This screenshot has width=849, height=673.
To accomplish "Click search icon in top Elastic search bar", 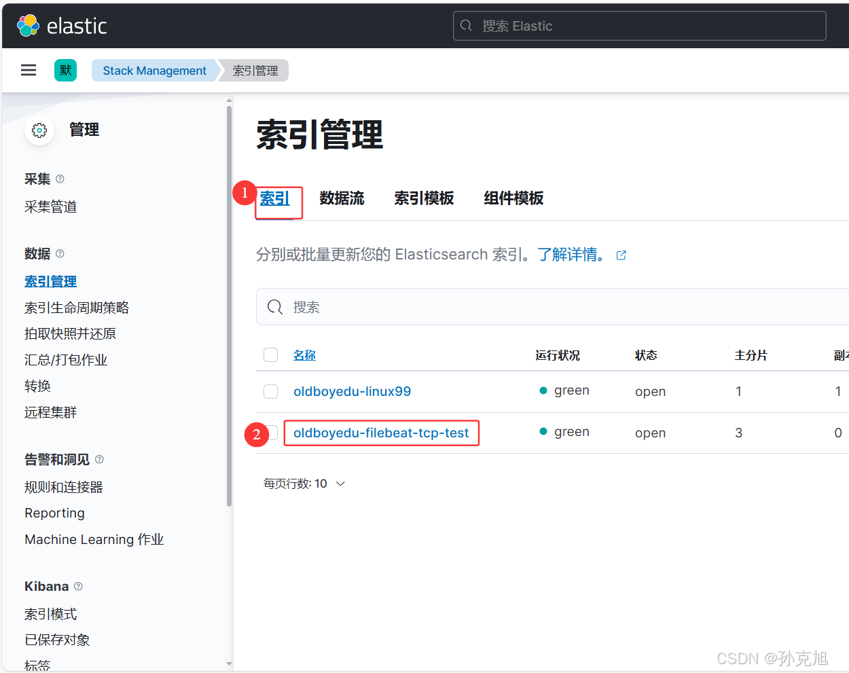I will (x=466, y=26).
